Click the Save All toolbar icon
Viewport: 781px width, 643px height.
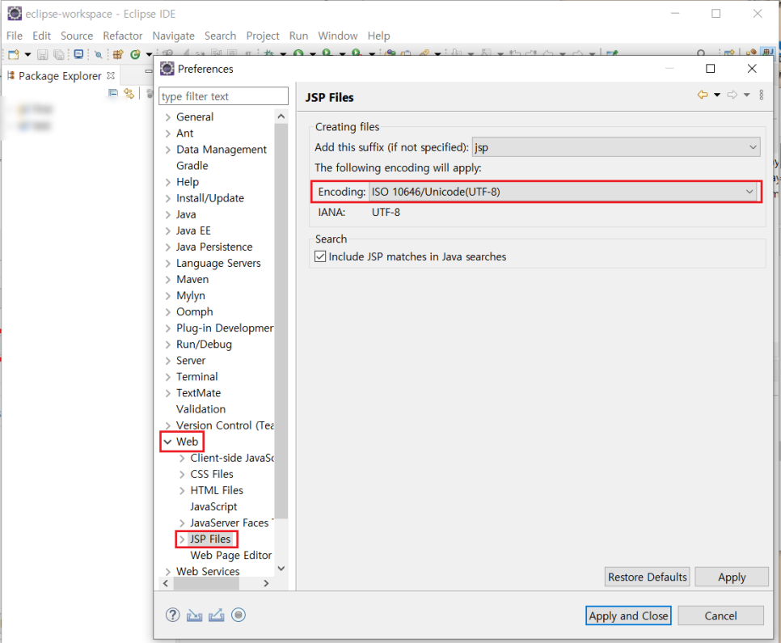pos(59,54)
